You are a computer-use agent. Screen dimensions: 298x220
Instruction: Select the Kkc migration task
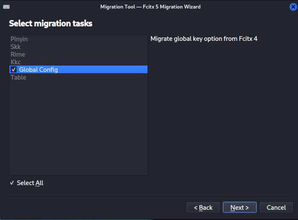(x=16, y=62)
